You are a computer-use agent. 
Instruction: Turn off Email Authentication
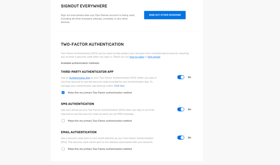[181, 137]
